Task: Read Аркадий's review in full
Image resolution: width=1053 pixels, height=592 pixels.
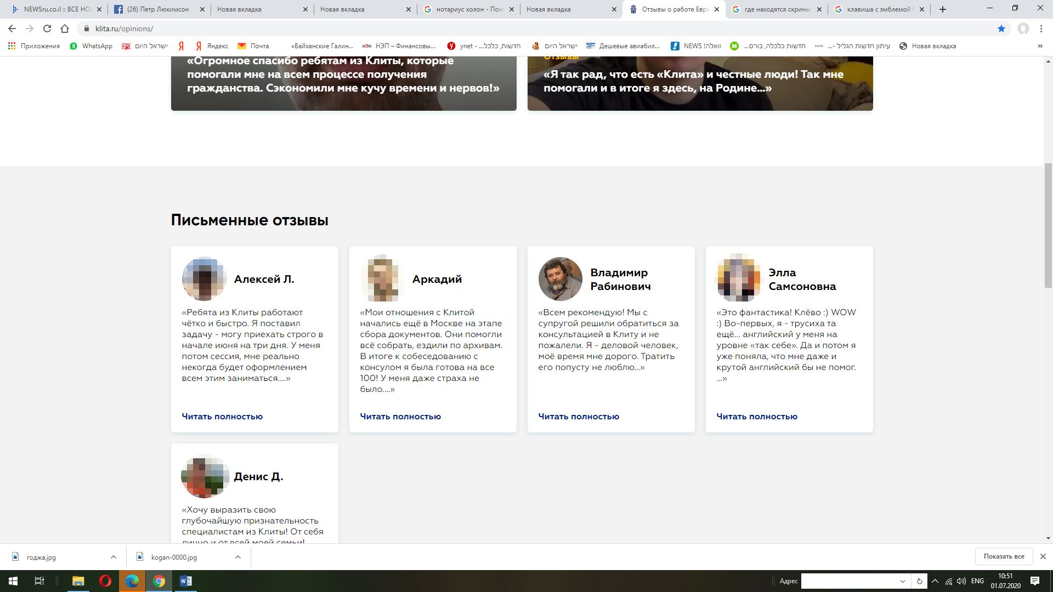Action: 400,417
